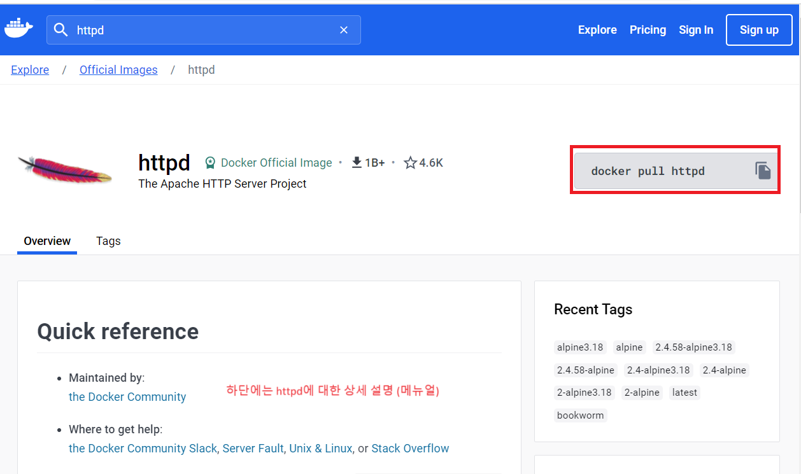Click the Docker Official Image badge icon
The height and width of the screenshot is (474, 801).
210,163
